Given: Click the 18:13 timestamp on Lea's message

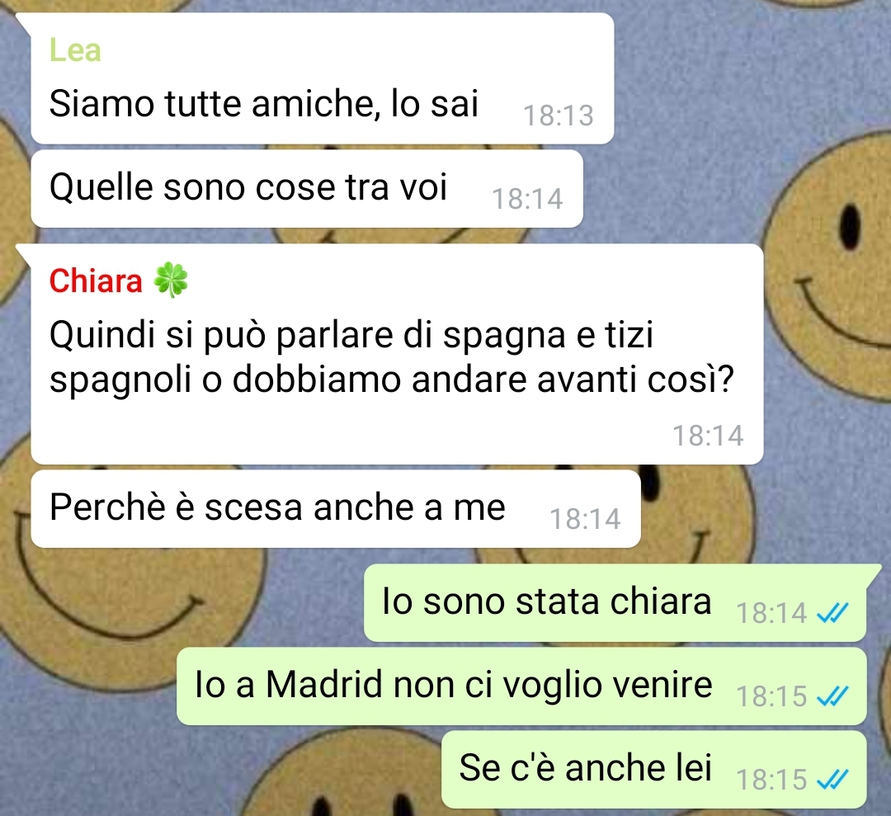Looking at the screenshot, I should [x=558, y=116].
